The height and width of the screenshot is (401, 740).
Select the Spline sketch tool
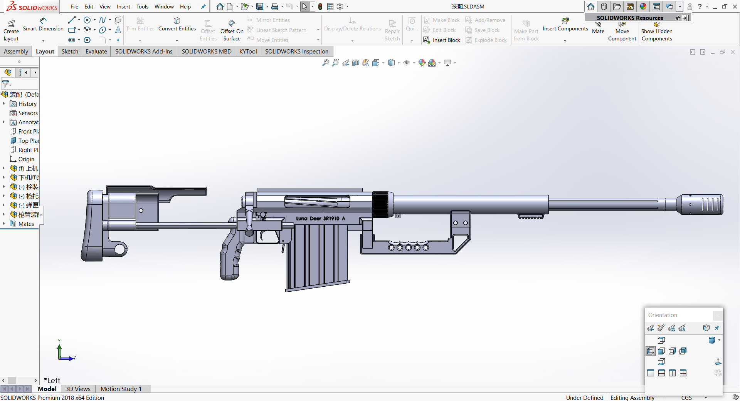click(103, 20)
